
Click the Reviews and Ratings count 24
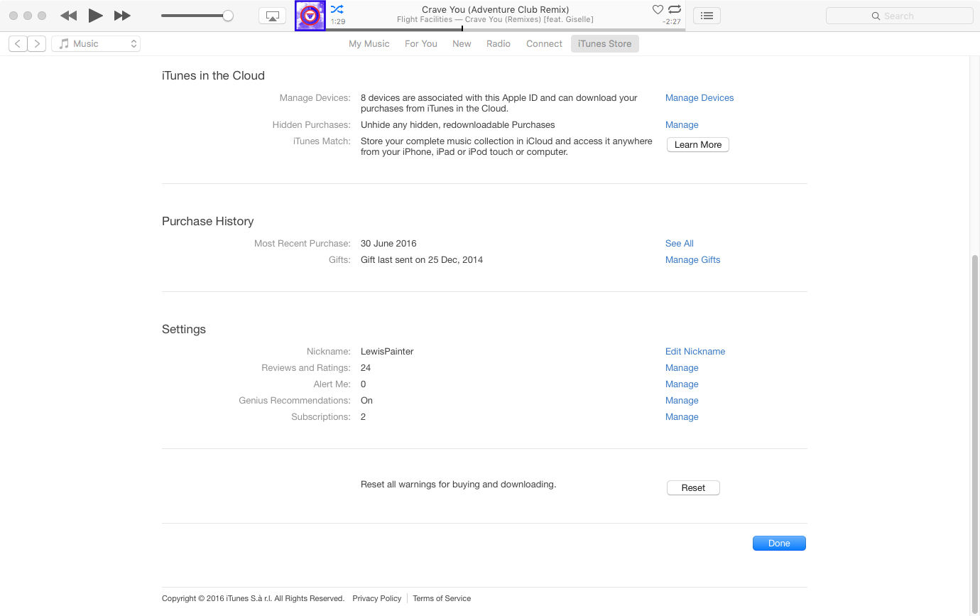[x=366, y=368]
